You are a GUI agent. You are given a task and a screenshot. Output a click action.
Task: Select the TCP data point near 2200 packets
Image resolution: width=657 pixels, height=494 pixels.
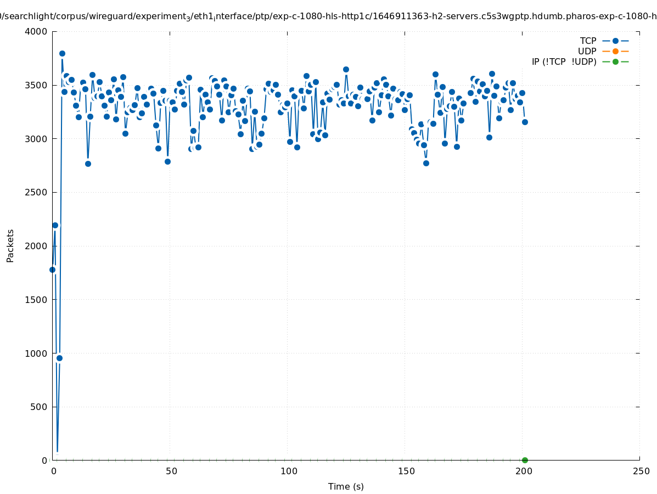coord(55,225)
